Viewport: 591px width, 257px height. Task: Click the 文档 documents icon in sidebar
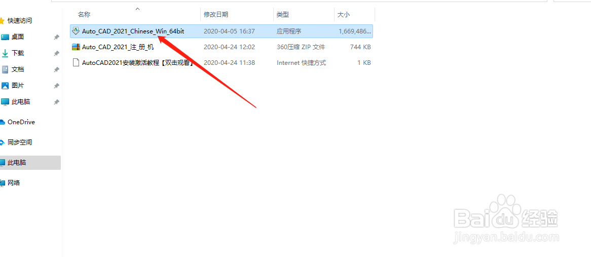click(5, 69)
